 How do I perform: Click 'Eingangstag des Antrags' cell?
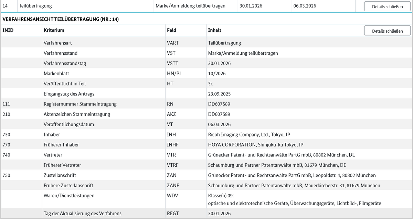click(x=69, y=94)
